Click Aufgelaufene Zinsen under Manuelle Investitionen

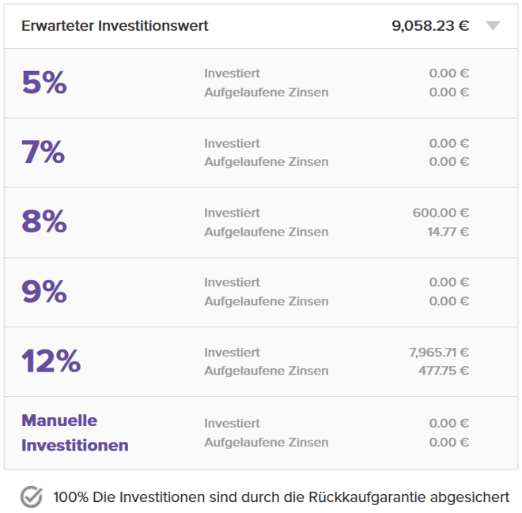coord(266,442)
